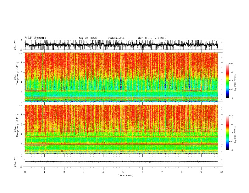
Task: Click the ch.3 voltage waveform trace
Action: (121, 161)
